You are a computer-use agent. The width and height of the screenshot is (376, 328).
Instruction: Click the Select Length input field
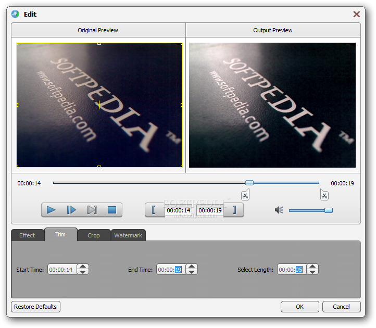292,270
